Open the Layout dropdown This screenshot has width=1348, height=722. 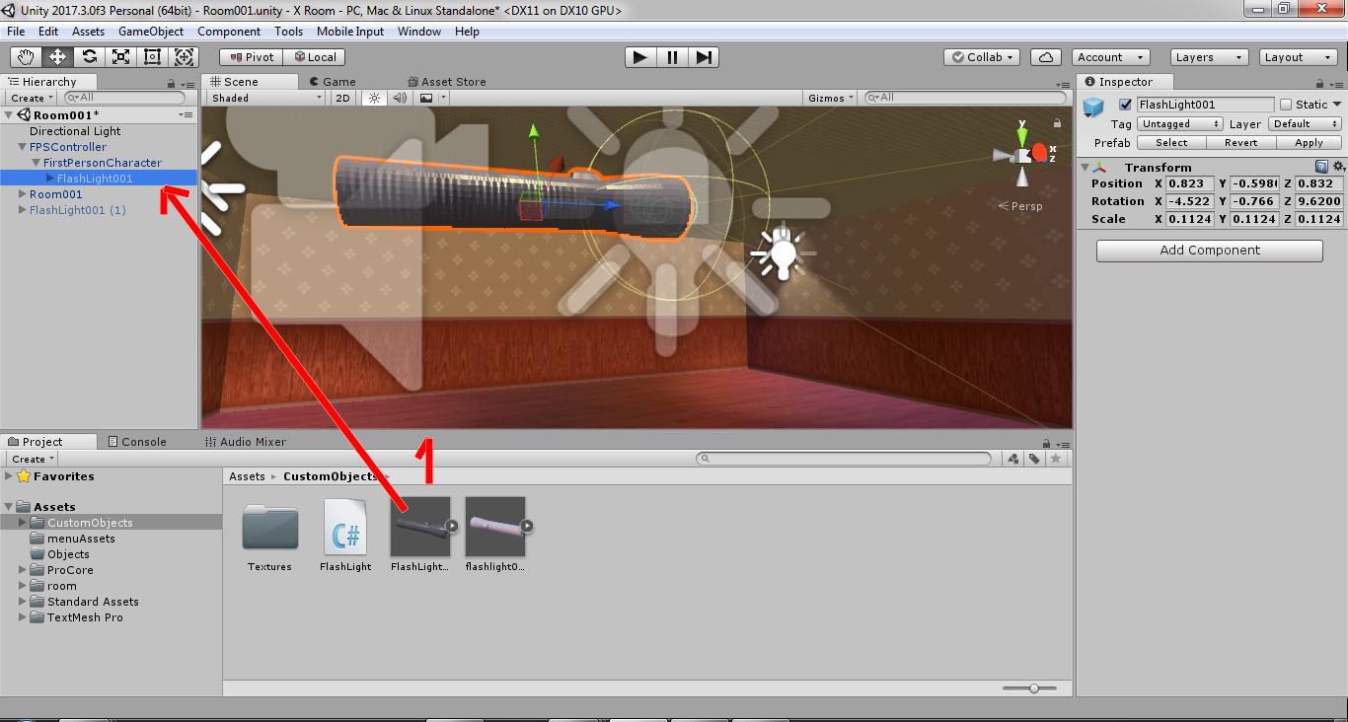[1297, 56]
